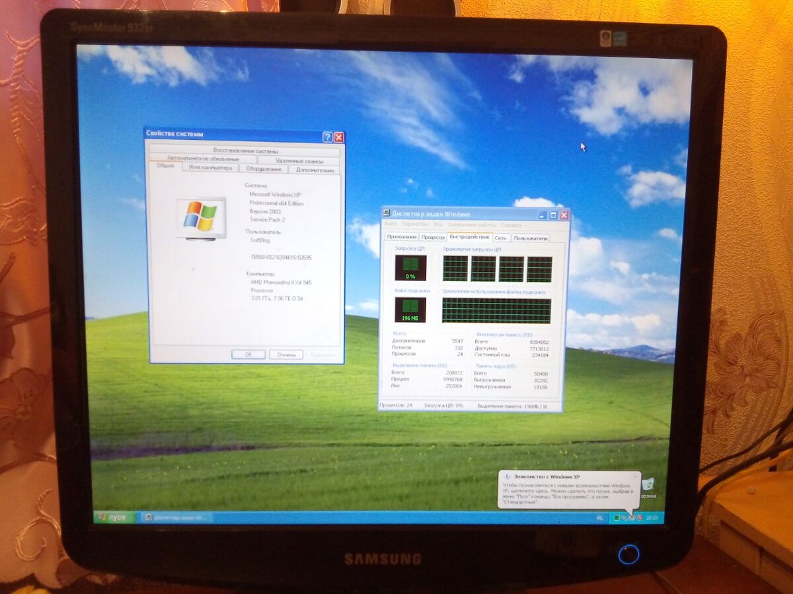Switch to the Сеть tab
Screen dimensions: 793x594
(x=501, y=238)
